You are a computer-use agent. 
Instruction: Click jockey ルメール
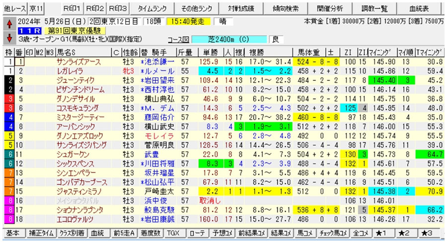(159, 71)
